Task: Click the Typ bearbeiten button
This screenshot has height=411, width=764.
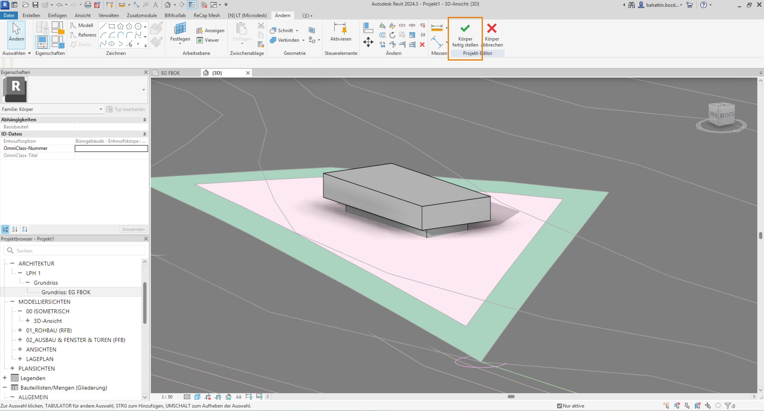Action: [x=126, y=109]
